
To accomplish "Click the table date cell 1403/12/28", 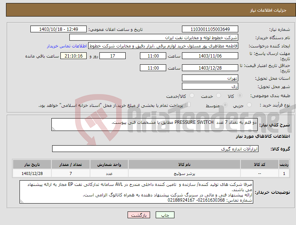I will (32, 173).
